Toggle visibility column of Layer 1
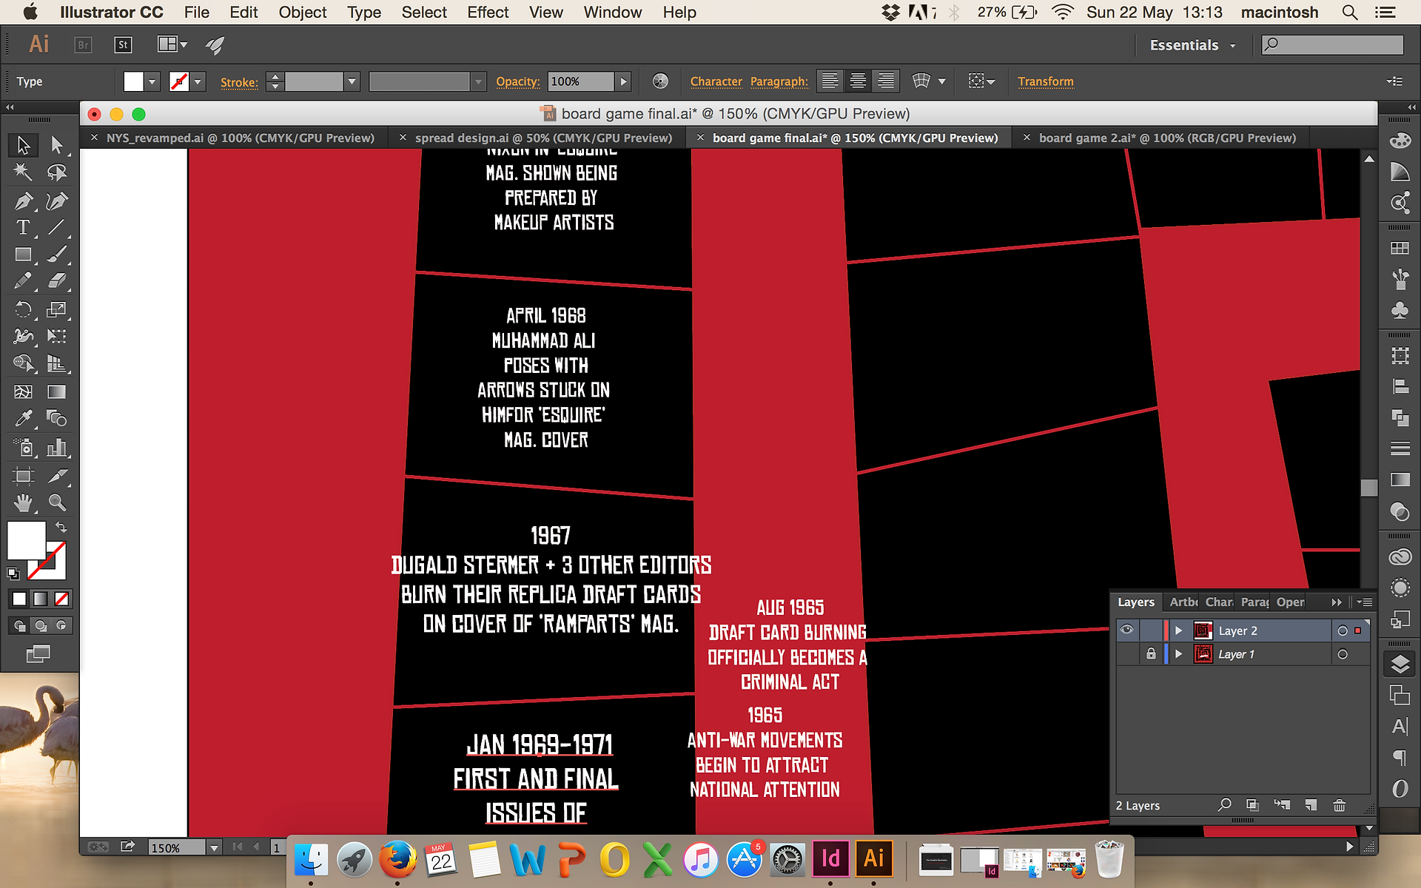1421x888 pixels. 1127,654
